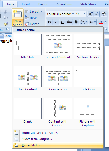This screenshot has width=109, height=151.
Task: Toggle Italic formatting
Action: coord(56,22)
